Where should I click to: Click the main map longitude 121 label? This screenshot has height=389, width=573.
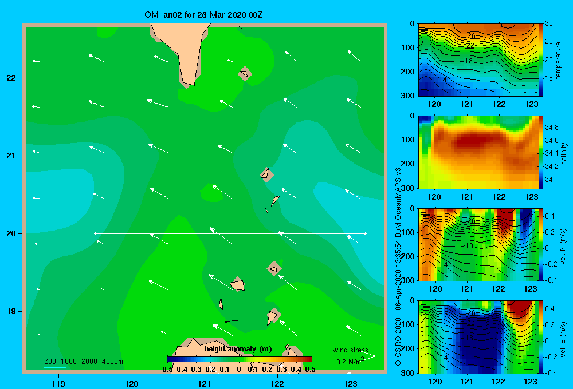click(x=205, y=383)
